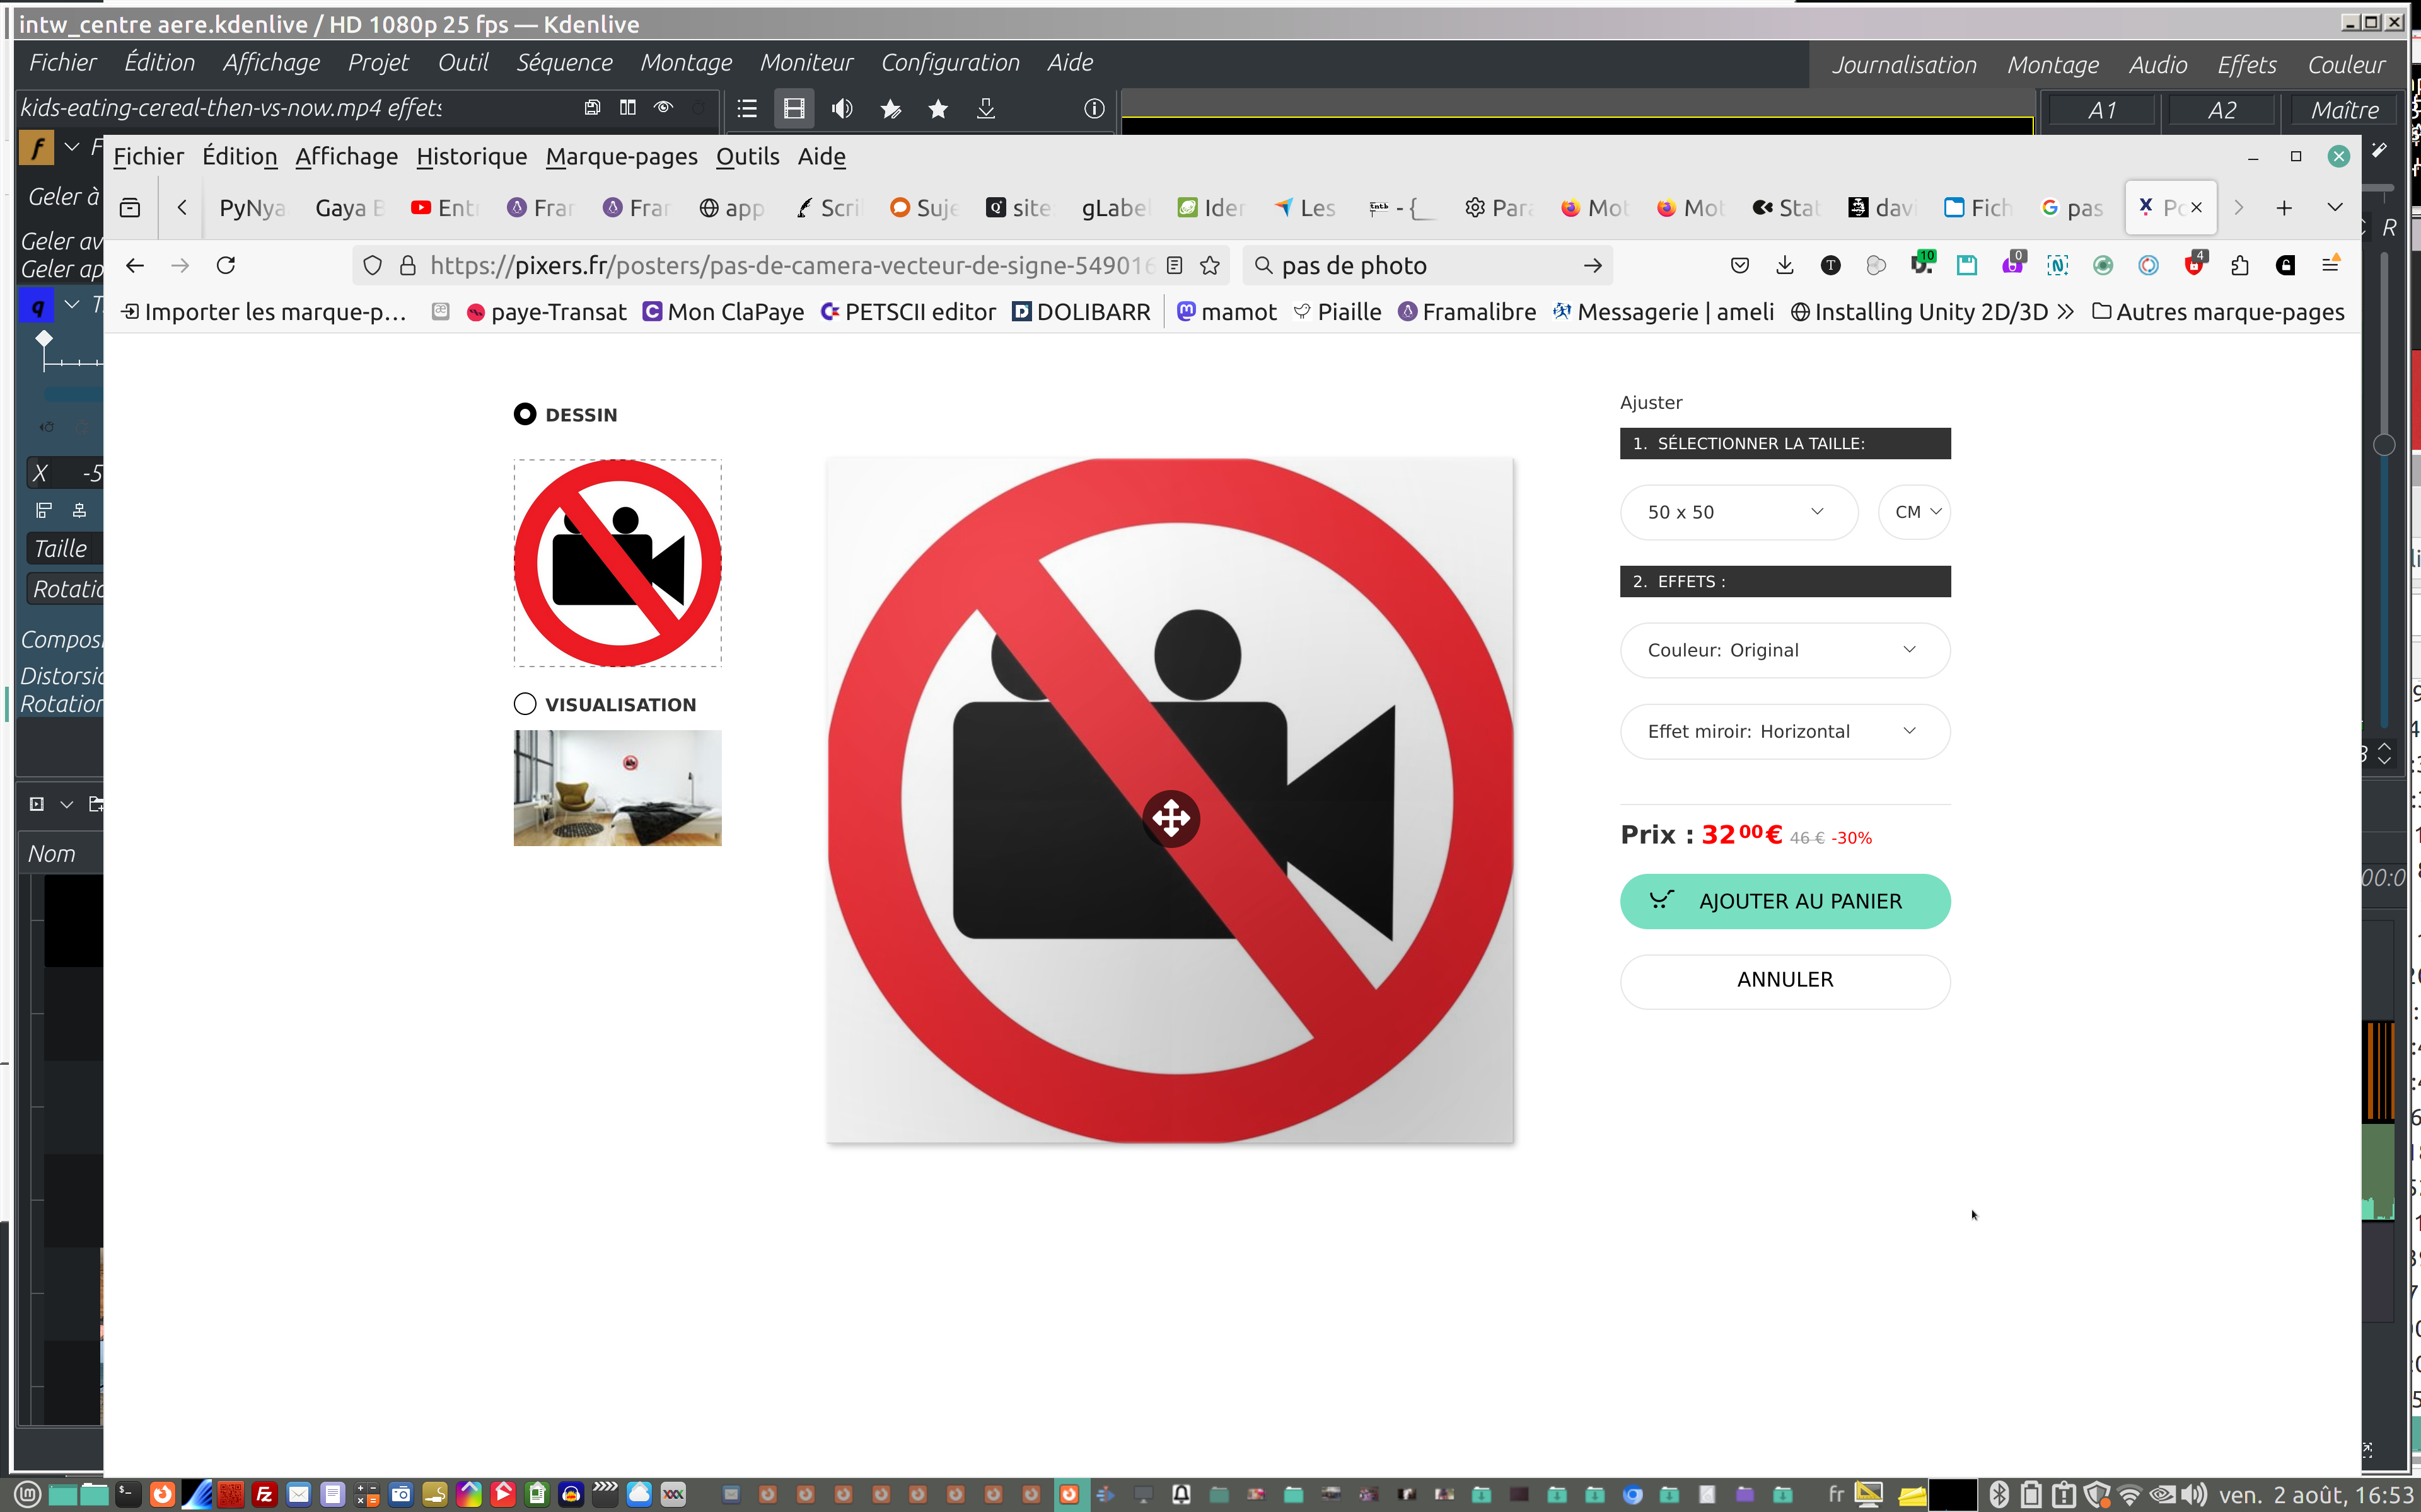Viewport: 2421px width, 1512px height.
Task: Select the VISUALISATION radio option
Action: (525, 704)
